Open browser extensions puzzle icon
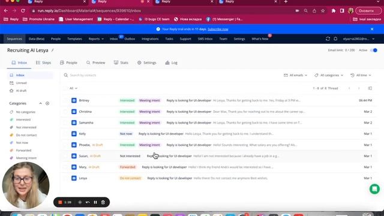This screenshot has width=384, height=216. pyautogui.click(x=334, y=11)
